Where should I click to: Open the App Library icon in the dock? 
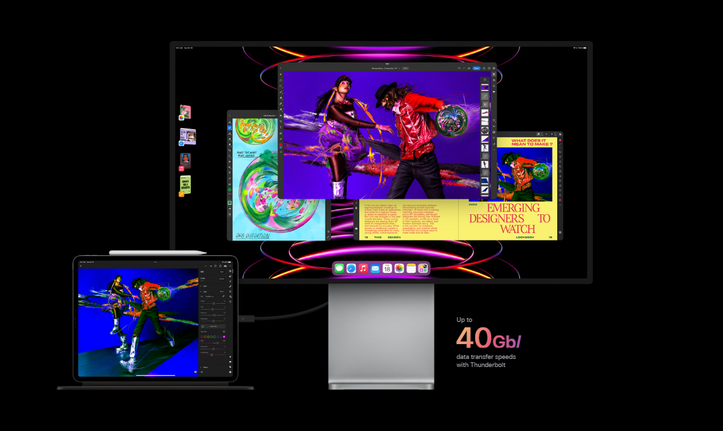[x=422, y=268]
